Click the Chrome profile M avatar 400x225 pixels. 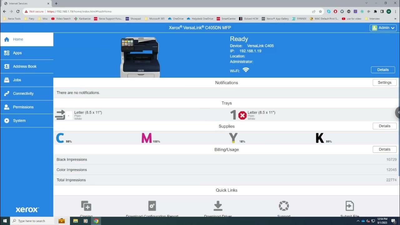[389, 11]
